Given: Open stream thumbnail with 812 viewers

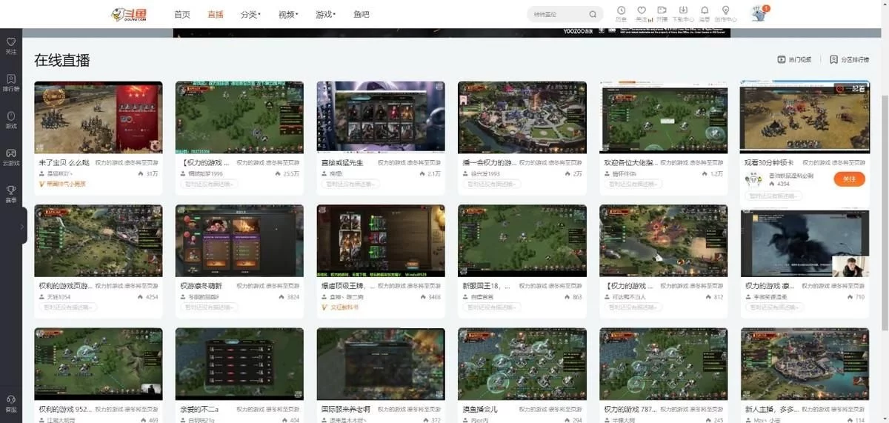Looking at the screenshot, I should point(663,241).
